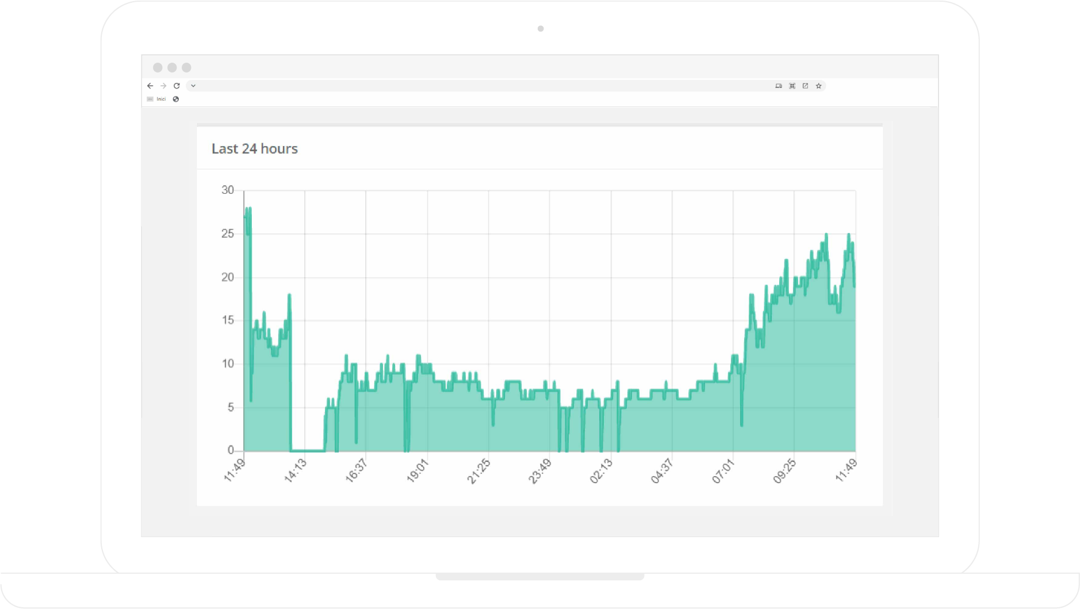Image resolution: width=1080 pixels, height=609 pixels.
Task: Click the first gray window control dot
Action: (x=158, y=67)
